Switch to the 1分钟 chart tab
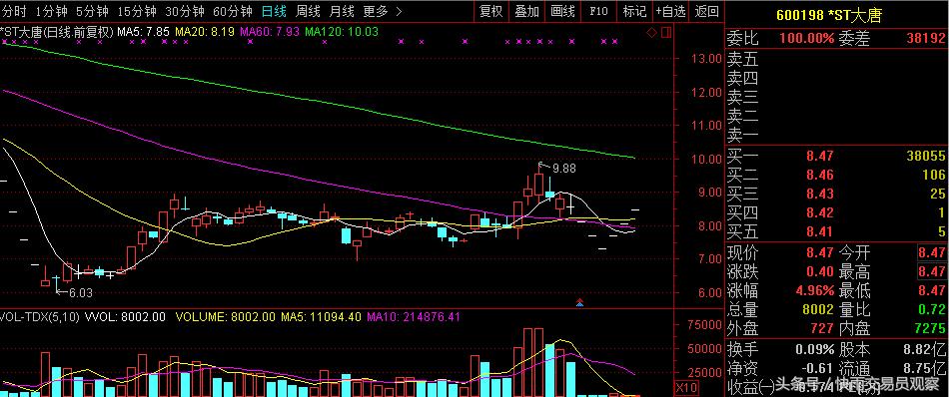949x397 pixels. tap(50, 11)
